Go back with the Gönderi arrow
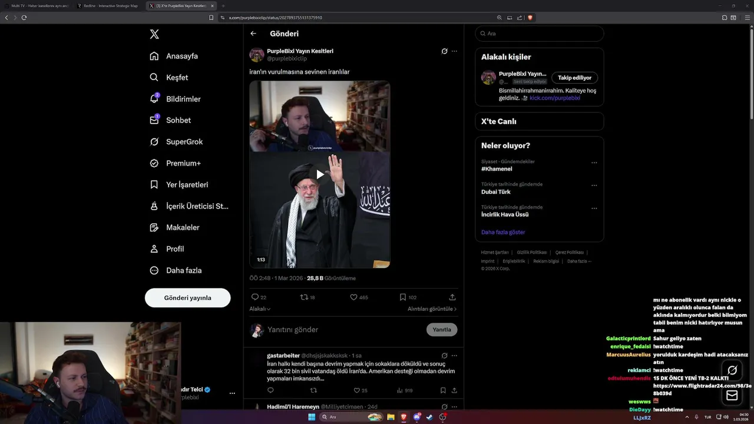 point(253,34)
